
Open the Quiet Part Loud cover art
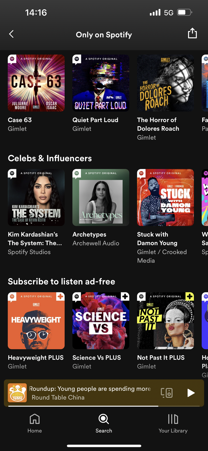click(x=101, y=83)
